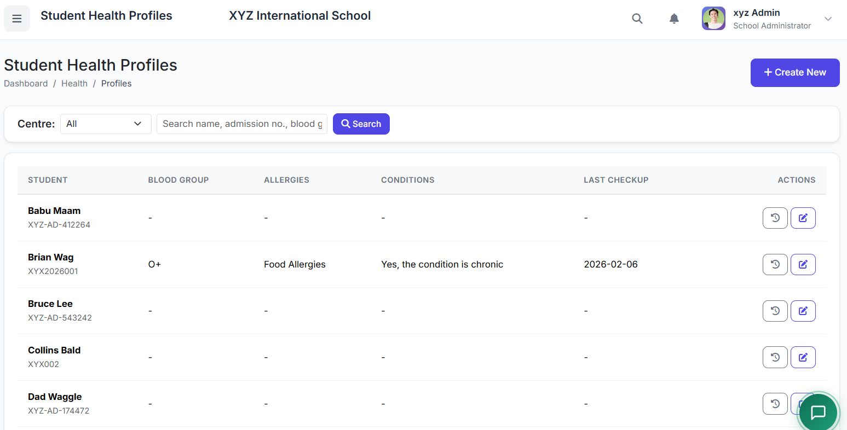Edit Brian Wag's health profile
This screenshot has width=847, height=430.
tap(803, 264)
